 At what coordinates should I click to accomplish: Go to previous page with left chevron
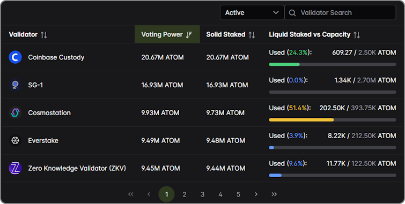click(149, 194)
